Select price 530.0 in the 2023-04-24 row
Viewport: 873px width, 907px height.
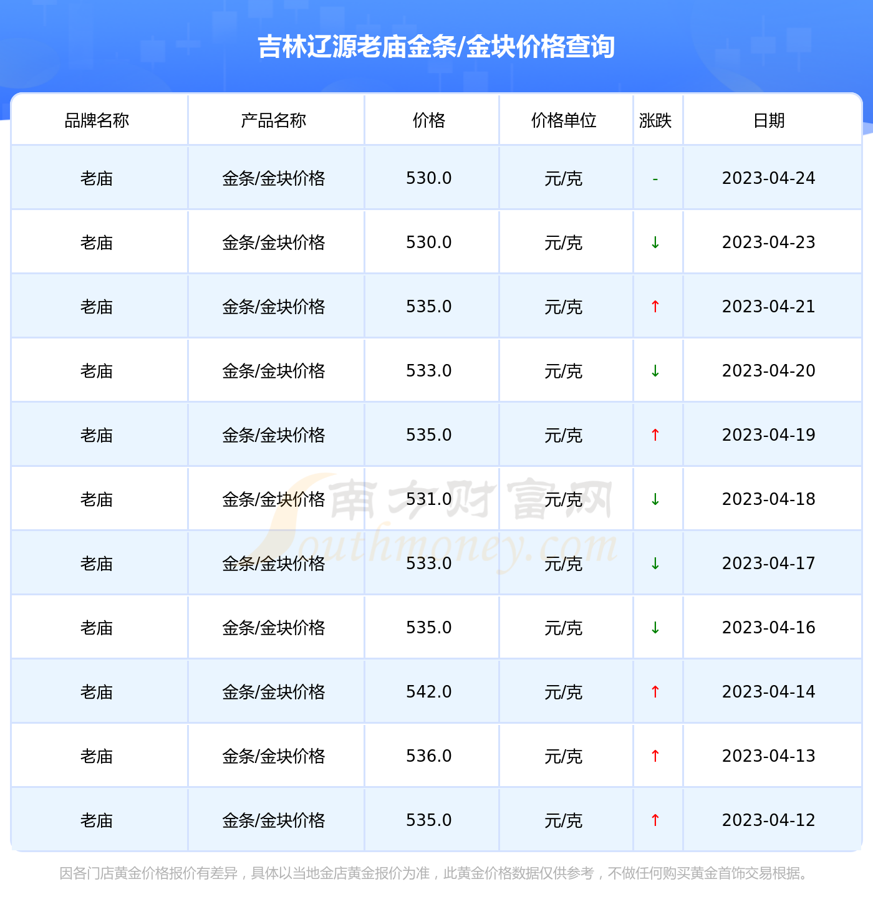point(429,178)
